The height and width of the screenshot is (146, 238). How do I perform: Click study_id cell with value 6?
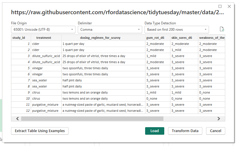[x=21, y=74]
